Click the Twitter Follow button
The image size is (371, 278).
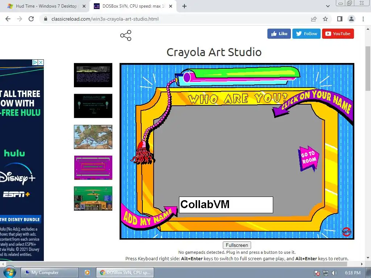click(x=307, y=34)
